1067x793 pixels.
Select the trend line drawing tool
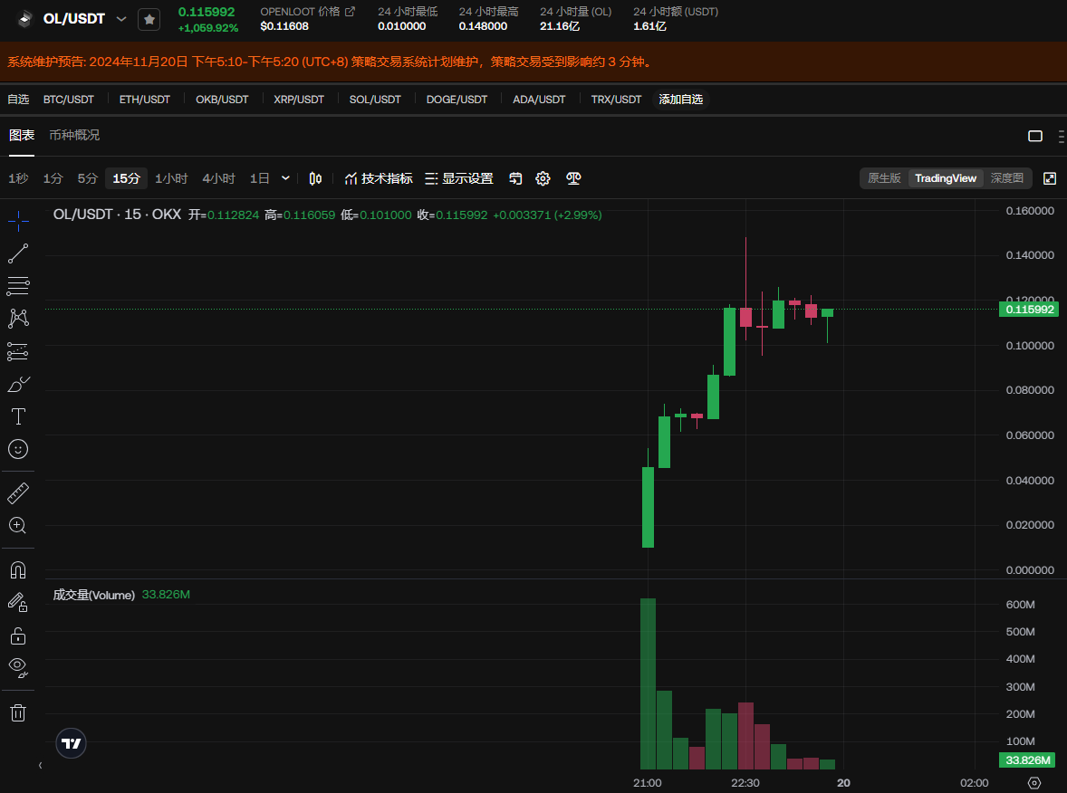(18, 253)
